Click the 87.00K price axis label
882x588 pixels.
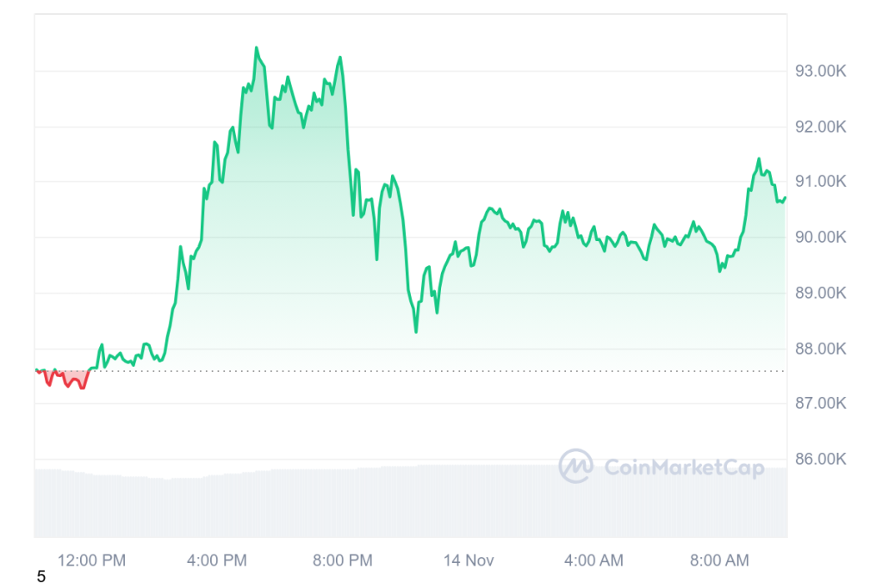pos(822,404)
